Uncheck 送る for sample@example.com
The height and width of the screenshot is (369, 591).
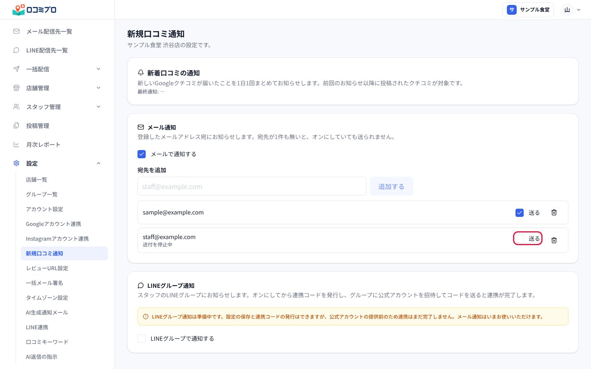click(520, 213)
